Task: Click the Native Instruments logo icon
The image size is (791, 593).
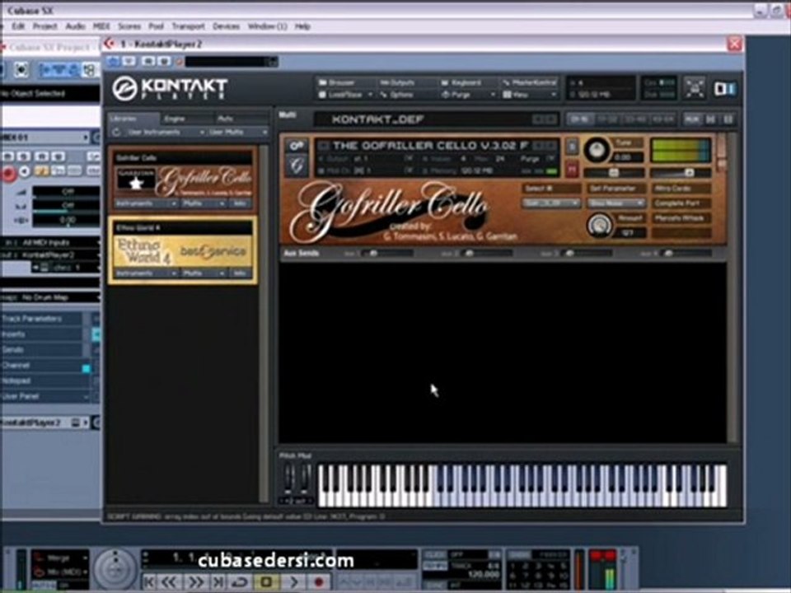Action: (x=724, y=89)
